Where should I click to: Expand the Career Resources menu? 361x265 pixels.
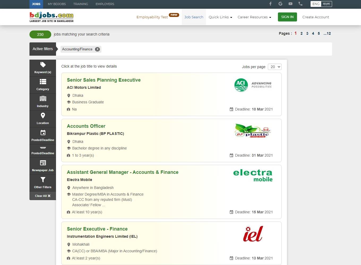(254, 17)
